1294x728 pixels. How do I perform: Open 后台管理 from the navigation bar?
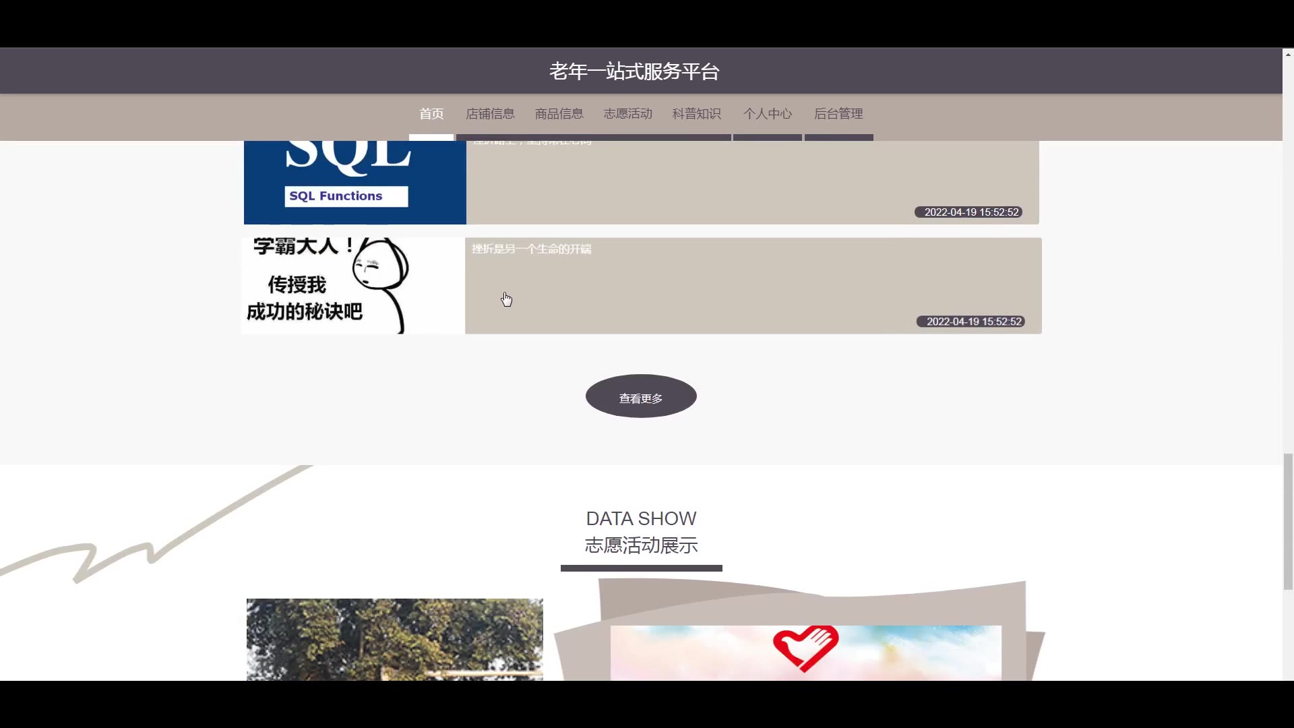[838, 114]
